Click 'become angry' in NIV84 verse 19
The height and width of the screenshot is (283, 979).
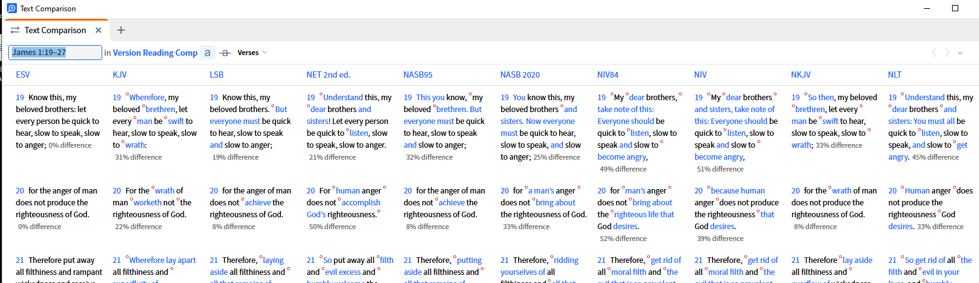[621, 157]
